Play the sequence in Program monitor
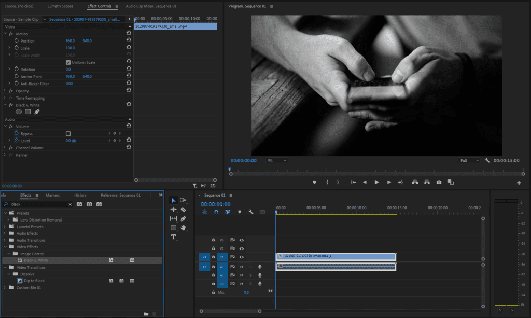The width and height of the screenshot is (531, 318). tap(376, 182)
